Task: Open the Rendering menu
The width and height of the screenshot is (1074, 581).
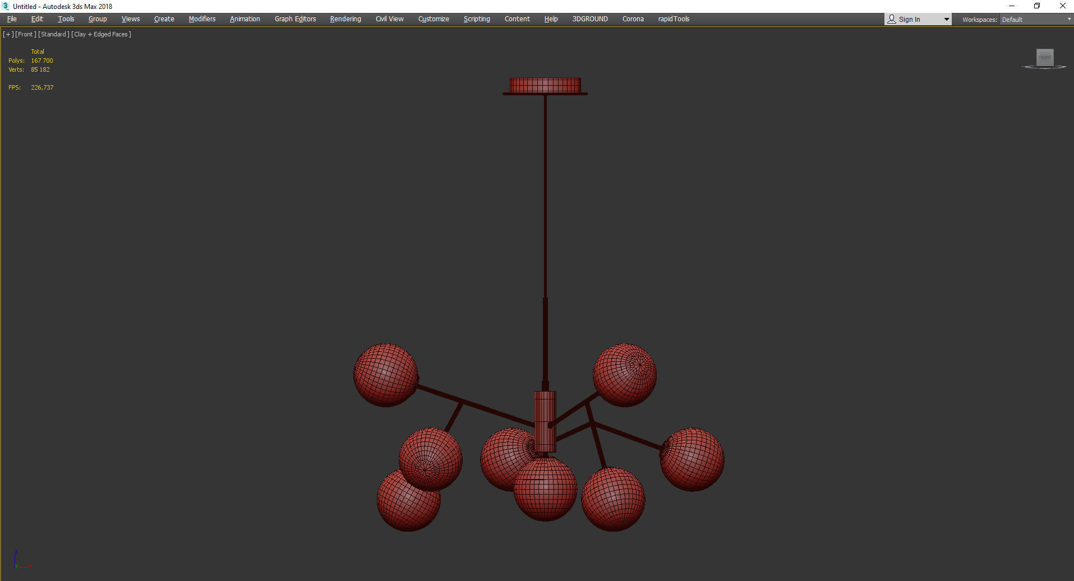Action: tap(345, 19)
